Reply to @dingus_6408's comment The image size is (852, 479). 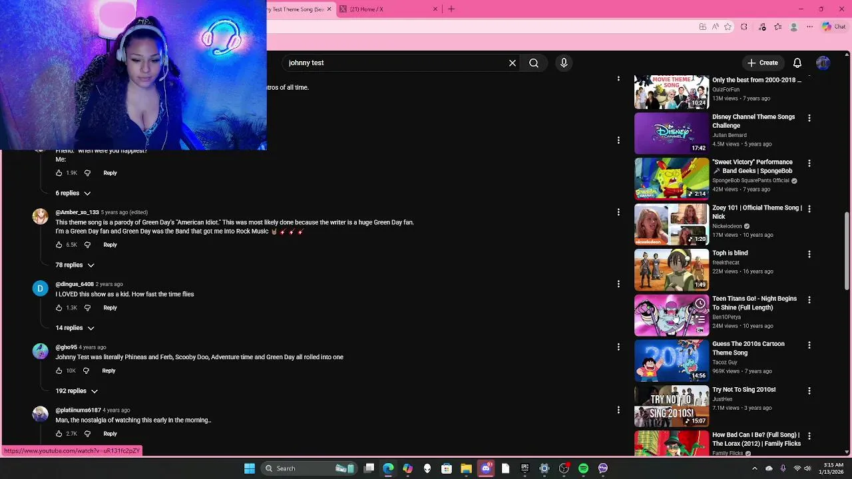click(110, 308)
